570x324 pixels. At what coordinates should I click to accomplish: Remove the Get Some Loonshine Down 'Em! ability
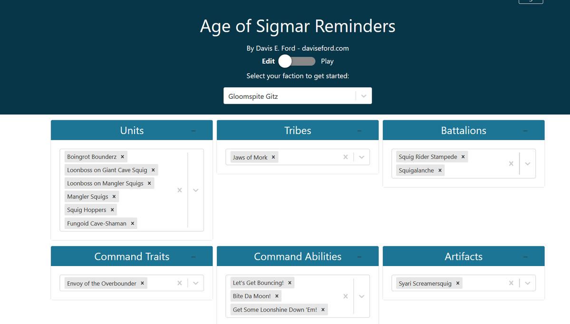click(323, 309)
